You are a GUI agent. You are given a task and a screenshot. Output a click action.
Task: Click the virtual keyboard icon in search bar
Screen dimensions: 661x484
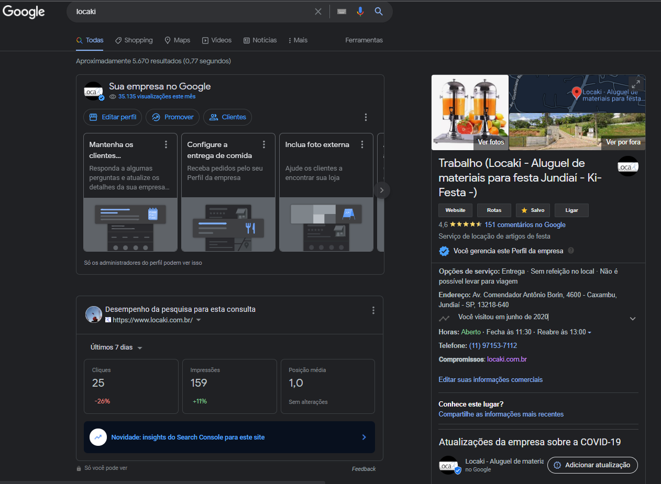342,12
